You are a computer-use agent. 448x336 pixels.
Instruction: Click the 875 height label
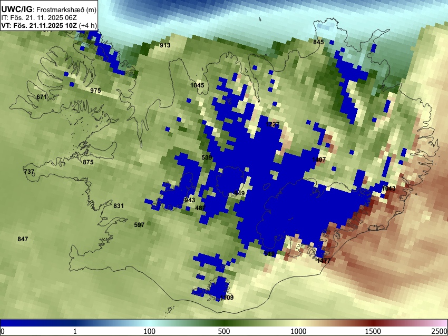[x=88, y=162]
